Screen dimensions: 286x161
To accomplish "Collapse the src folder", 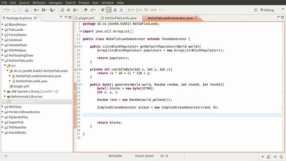I will 5,65.
